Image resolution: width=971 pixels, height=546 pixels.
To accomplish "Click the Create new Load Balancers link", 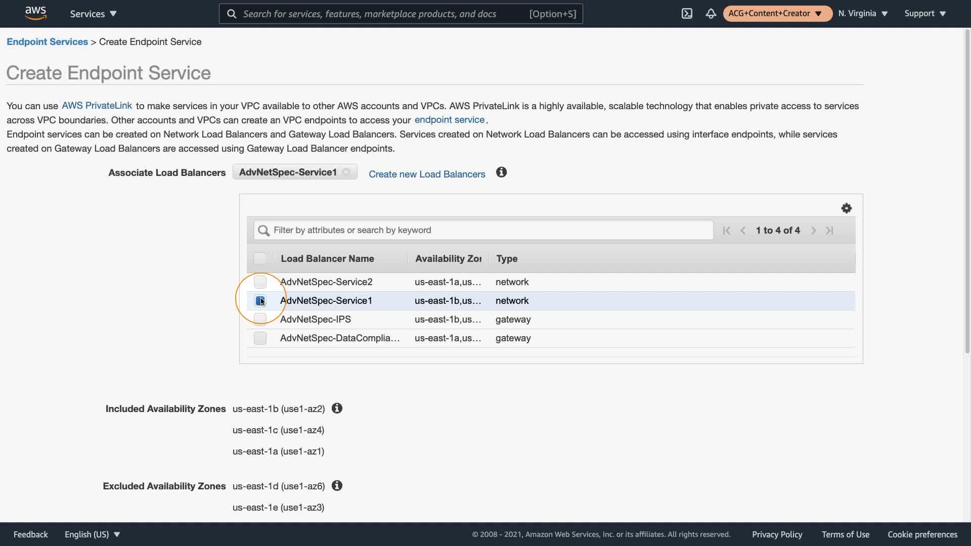I will coord(426,174).
